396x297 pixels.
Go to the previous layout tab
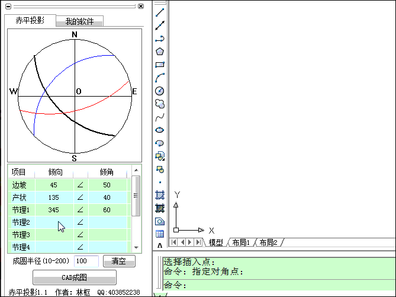pos(182,242)
